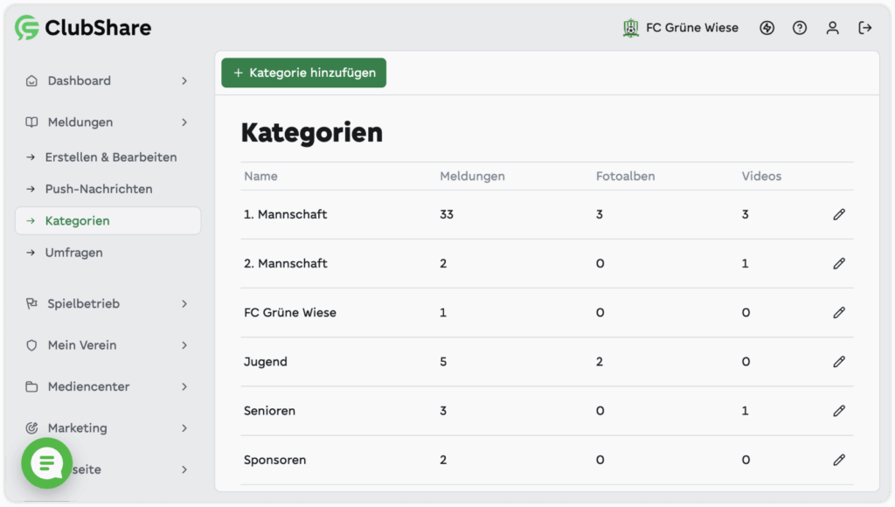
Task: Collapse the Meldungen chevron
Action: 184,122
